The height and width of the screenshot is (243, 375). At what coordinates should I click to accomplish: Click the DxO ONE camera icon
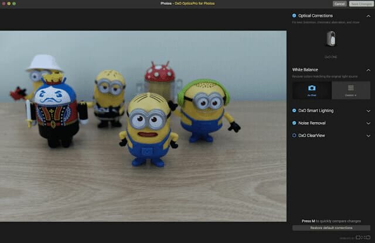331,39
